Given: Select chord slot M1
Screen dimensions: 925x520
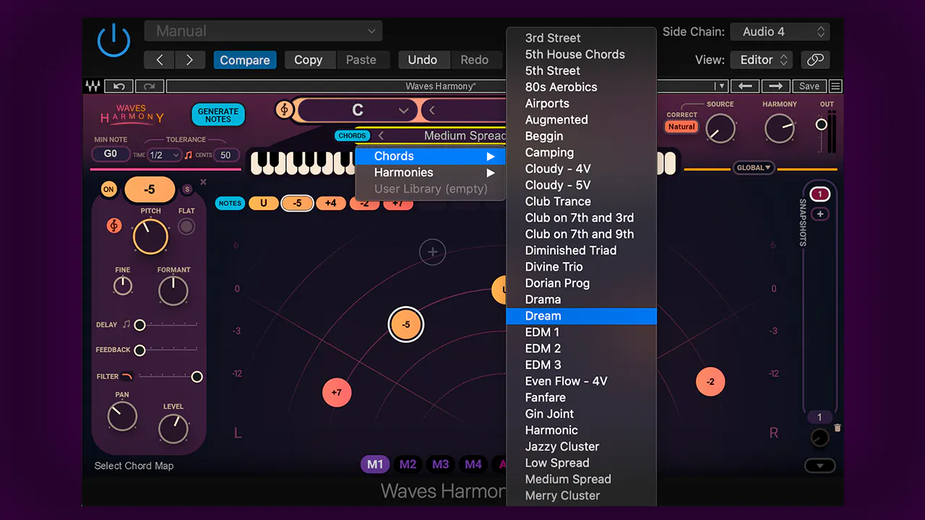Looking at the screenshot, I should click(375, 464).
